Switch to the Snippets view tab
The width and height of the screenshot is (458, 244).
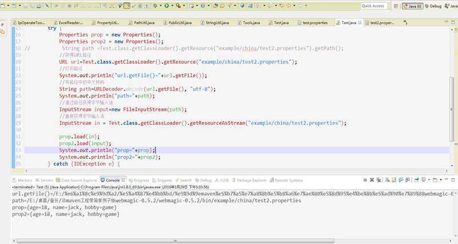point(162,180)
